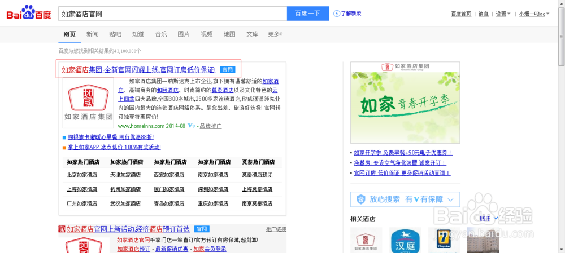Open the 了解新版 link

351,14
